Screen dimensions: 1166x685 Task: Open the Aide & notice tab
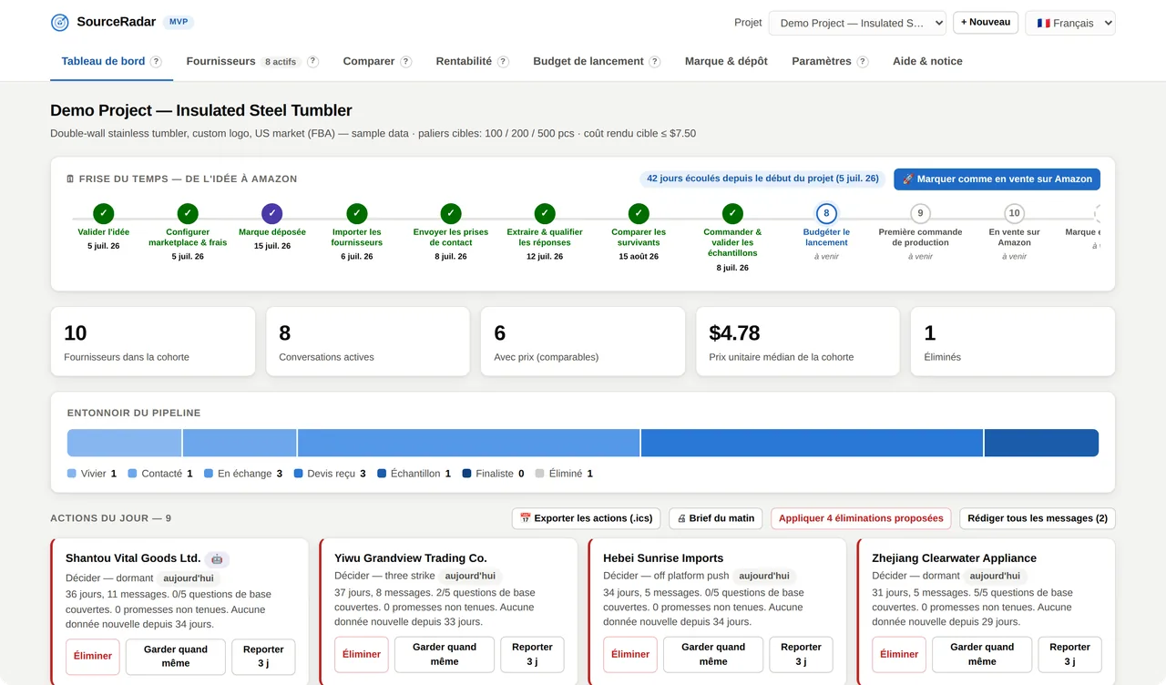click(x=927, y=61)
